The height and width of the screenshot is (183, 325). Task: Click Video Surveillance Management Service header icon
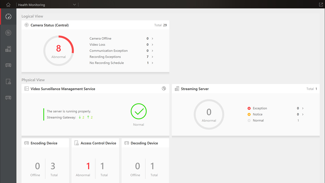point(26,89)
